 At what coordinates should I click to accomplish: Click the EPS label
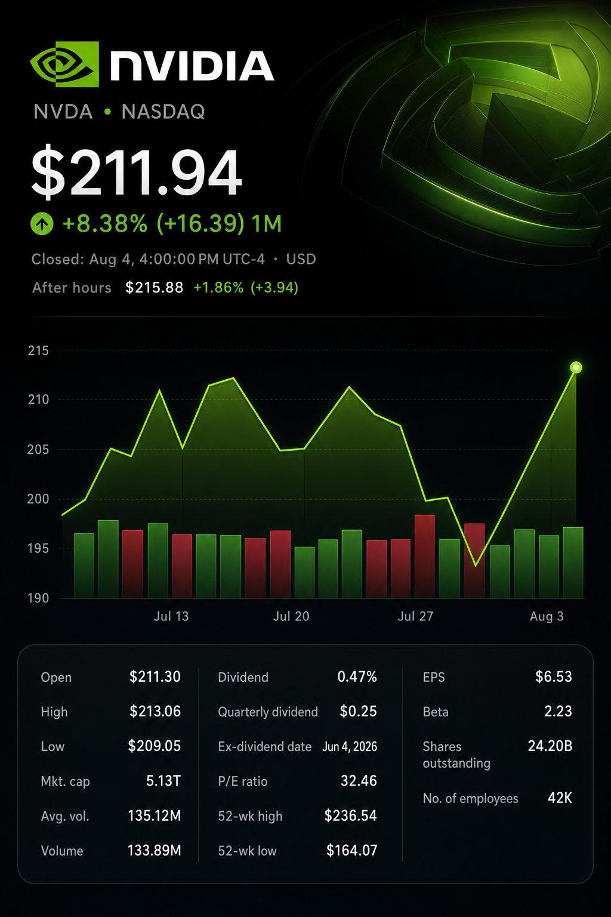pos(434,677)
